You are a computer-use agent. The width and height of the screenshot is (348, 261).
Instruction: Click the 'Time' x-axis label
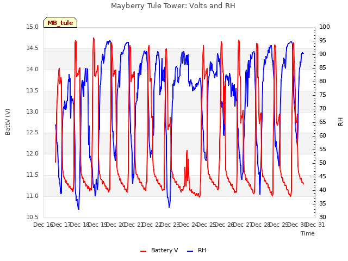[x=307, y=233]
